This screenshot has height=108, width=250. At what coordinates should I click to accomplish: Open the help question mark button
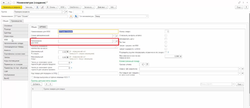(247, 7)
